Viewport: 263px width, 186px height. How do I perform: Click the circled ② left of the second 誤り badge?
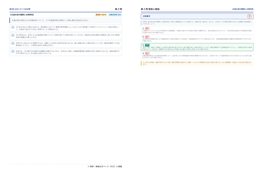pos(143,37)
